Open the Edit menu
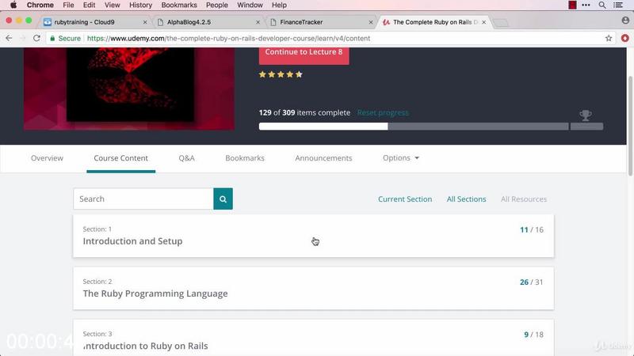 coord(89,5)
